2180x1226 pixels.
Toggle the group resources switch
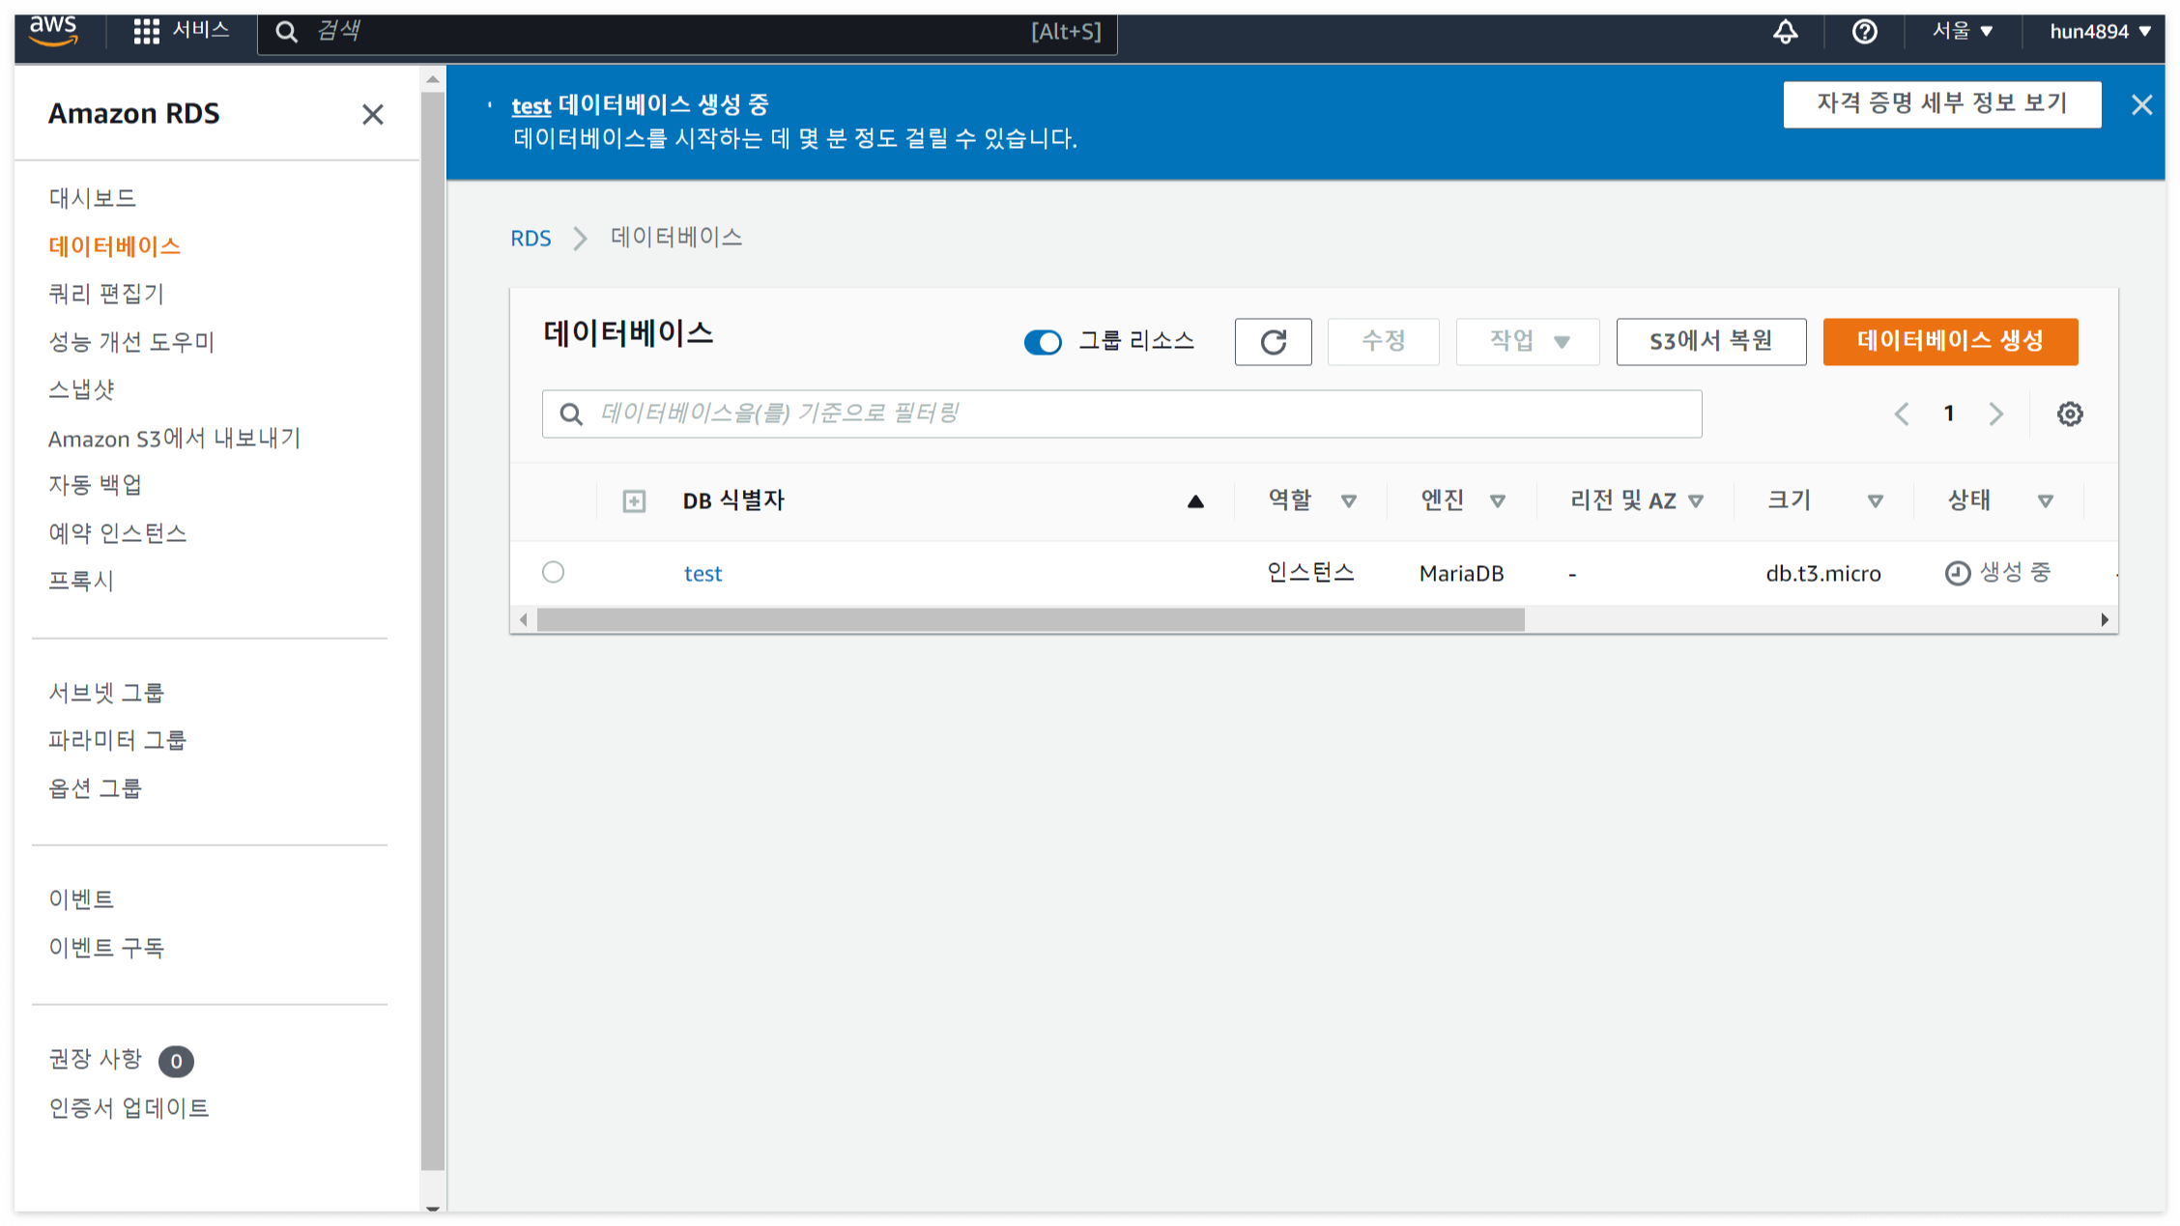click(x=1043, y=342)
